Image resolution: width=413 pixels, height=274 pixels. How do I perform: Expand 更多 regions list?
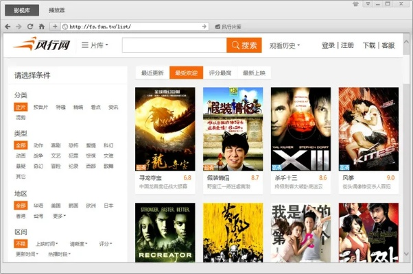point(59,216)
